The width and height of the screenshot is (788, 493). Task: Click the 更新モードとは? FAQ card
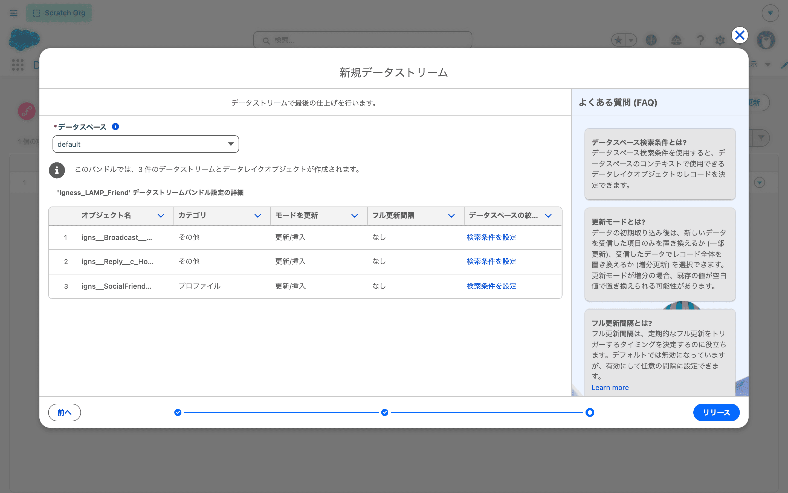(x=660, y=254)
